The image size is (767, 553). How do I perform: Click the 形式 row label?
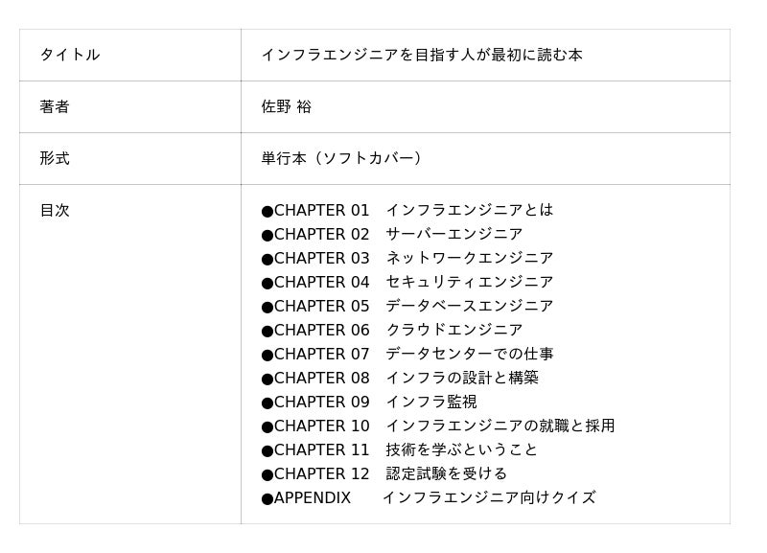(55, 158)
